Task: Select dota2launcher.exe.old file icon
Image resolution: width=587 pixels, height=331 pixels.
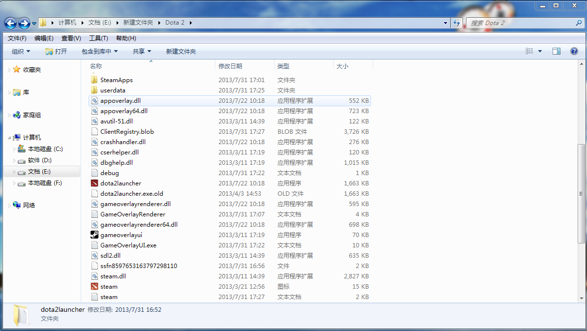Action: [94, 194]
